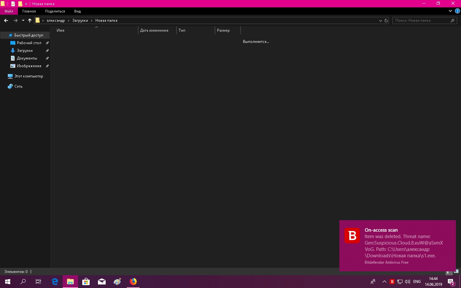This screenshot has width=461, height=288.
Task: Click the Up one level arrow
Action: tap(30, 20)
